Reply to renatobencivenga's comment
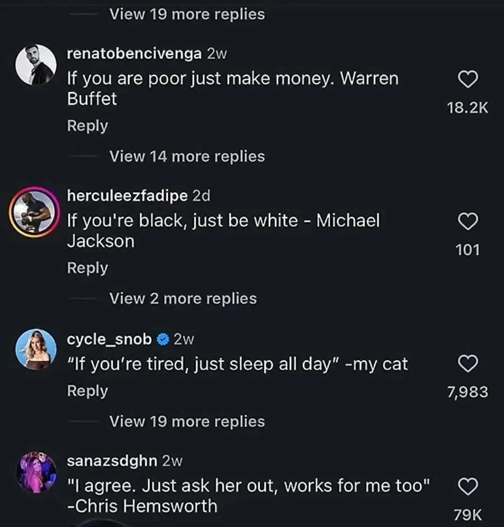 pyautogui.click(x=87, y=126)
